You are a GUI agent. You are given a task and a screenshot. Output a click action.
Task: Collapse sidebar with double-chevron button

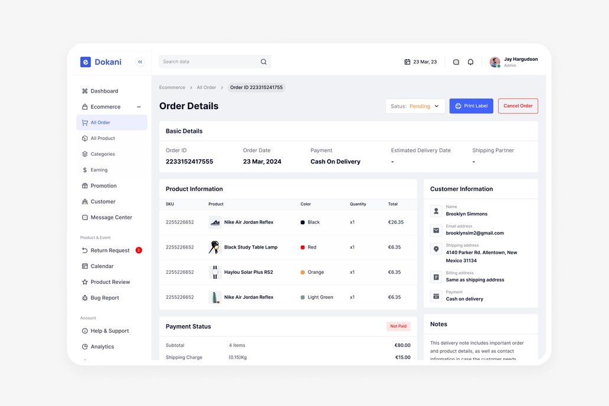pyautogui.click(x=140, y=62)
